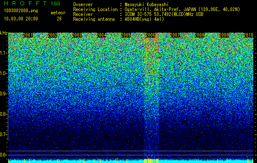
Task: Click the 2002 time marker
Action: [52, 35]
